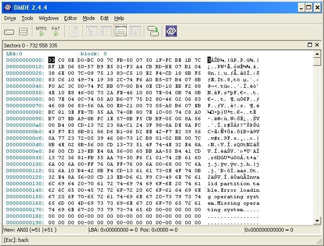Click offset label 00000000000a0
This screenshot has width=324, height=246.
click(25, 125)
